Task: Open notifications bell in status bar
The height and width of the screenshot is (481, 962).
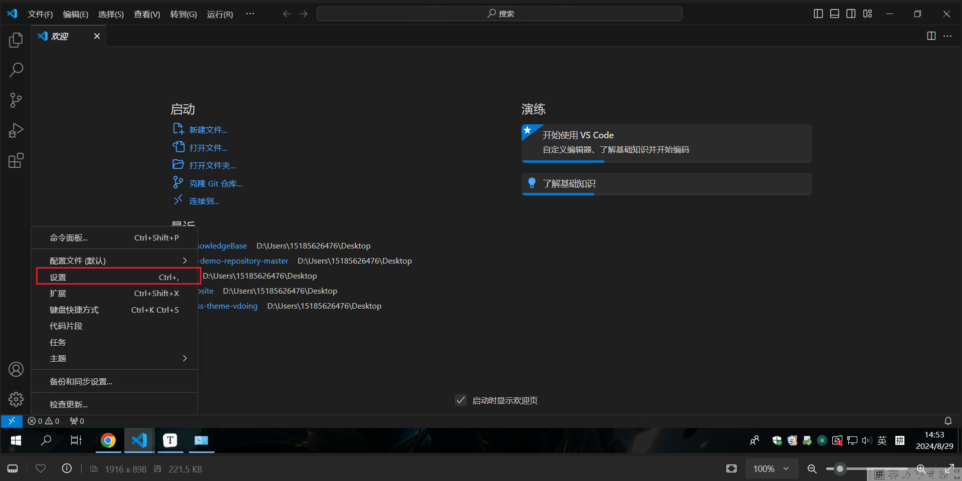Action: pos(948,421)
